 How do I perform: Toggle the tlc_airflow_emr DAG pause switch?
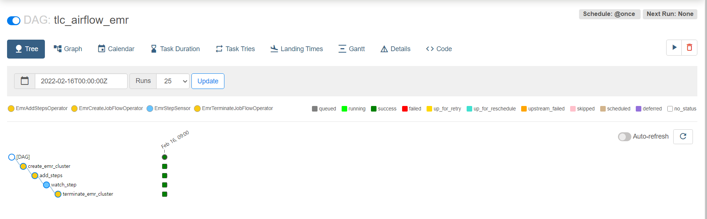(x=14, y=21)
